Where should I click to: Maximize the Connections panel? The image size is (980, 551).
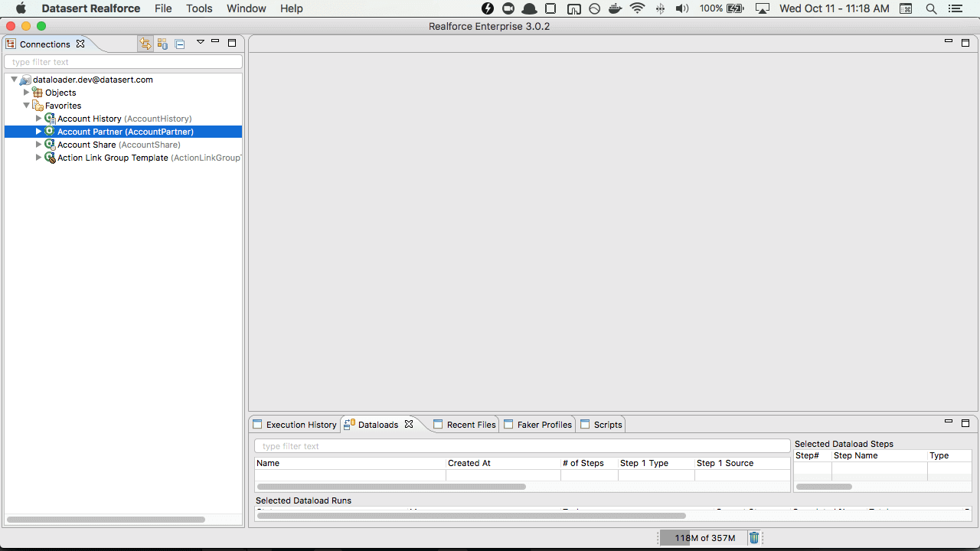pos(232,43)
